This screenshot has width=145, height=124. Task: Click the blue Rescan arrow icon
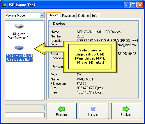[94, 109]
